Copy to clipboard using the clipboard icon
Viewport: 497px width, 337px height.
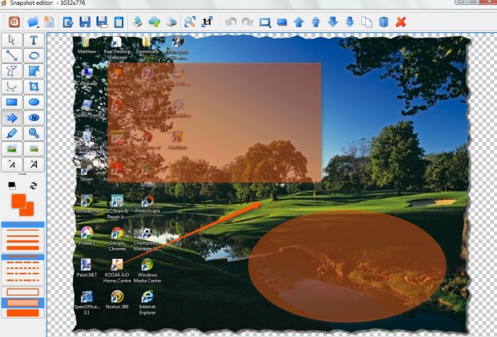[119, 22]
